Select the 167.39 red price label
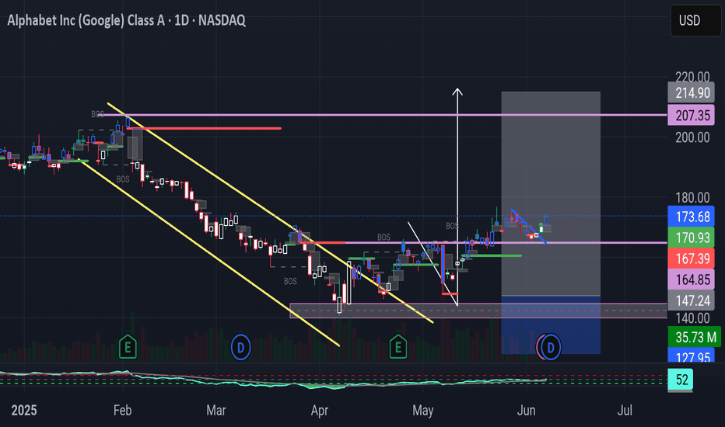The height and width of the screenshot is (427, 725). pos(692,259)
